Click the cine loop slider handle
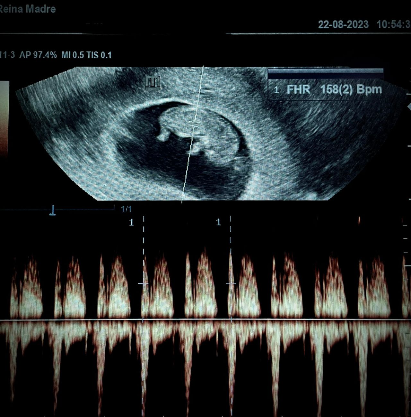This screenshot has height=417, width=411. 53,211
